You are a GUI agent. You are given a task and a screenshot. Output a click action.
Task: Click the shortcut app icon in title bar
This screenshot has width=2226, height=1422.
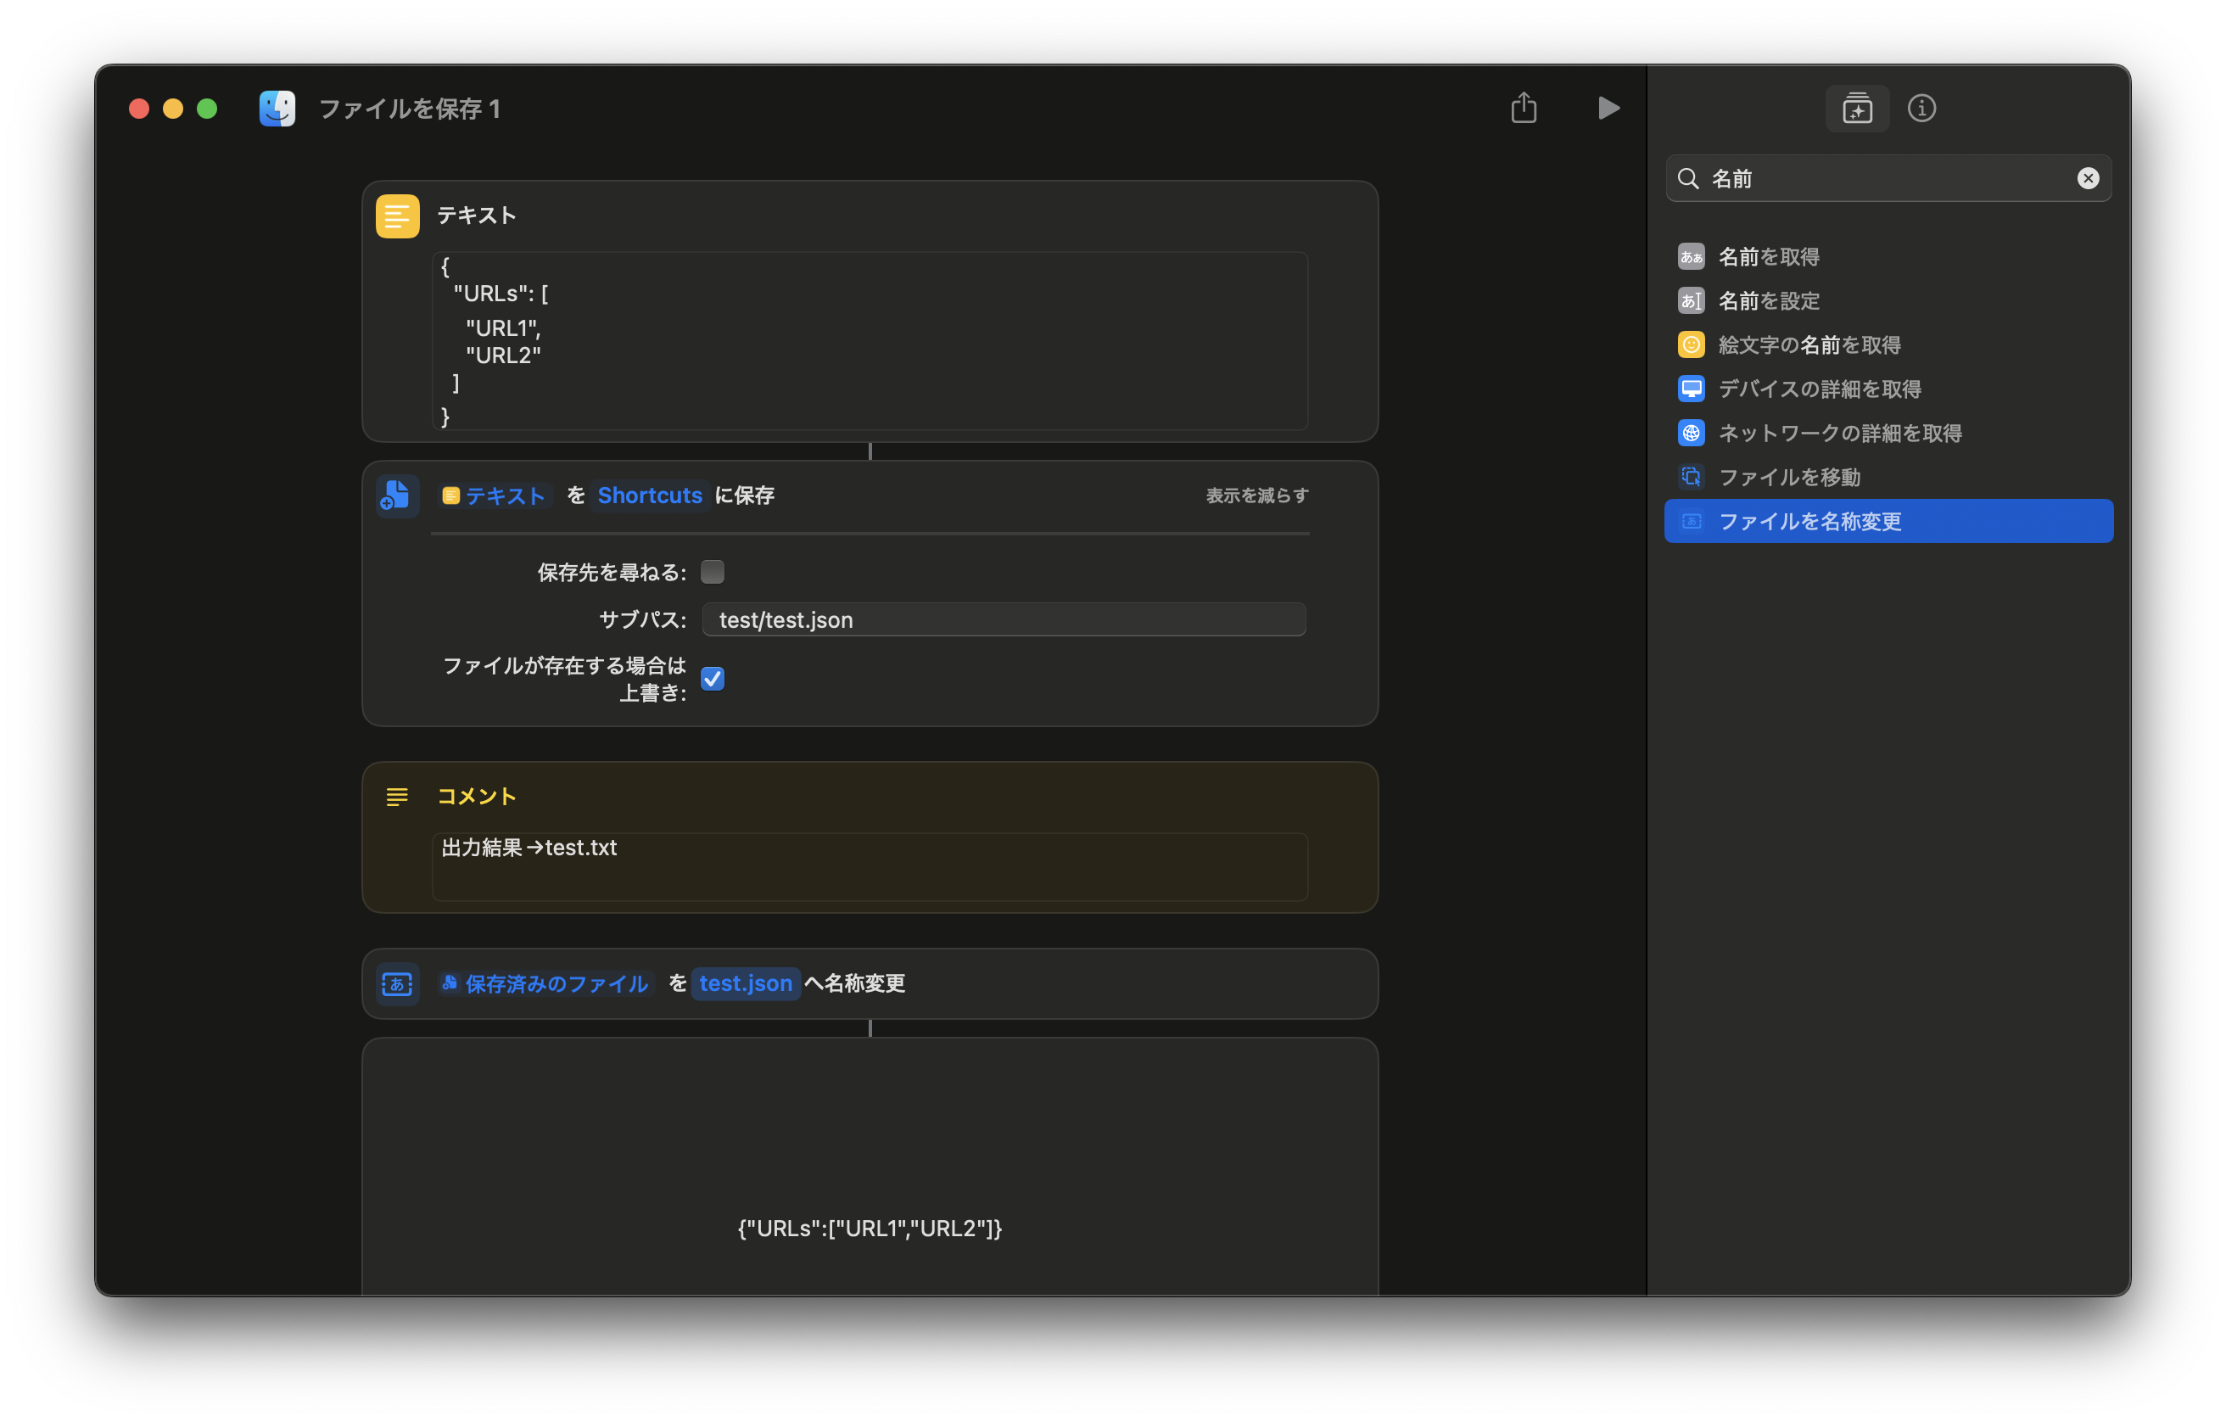277,109
